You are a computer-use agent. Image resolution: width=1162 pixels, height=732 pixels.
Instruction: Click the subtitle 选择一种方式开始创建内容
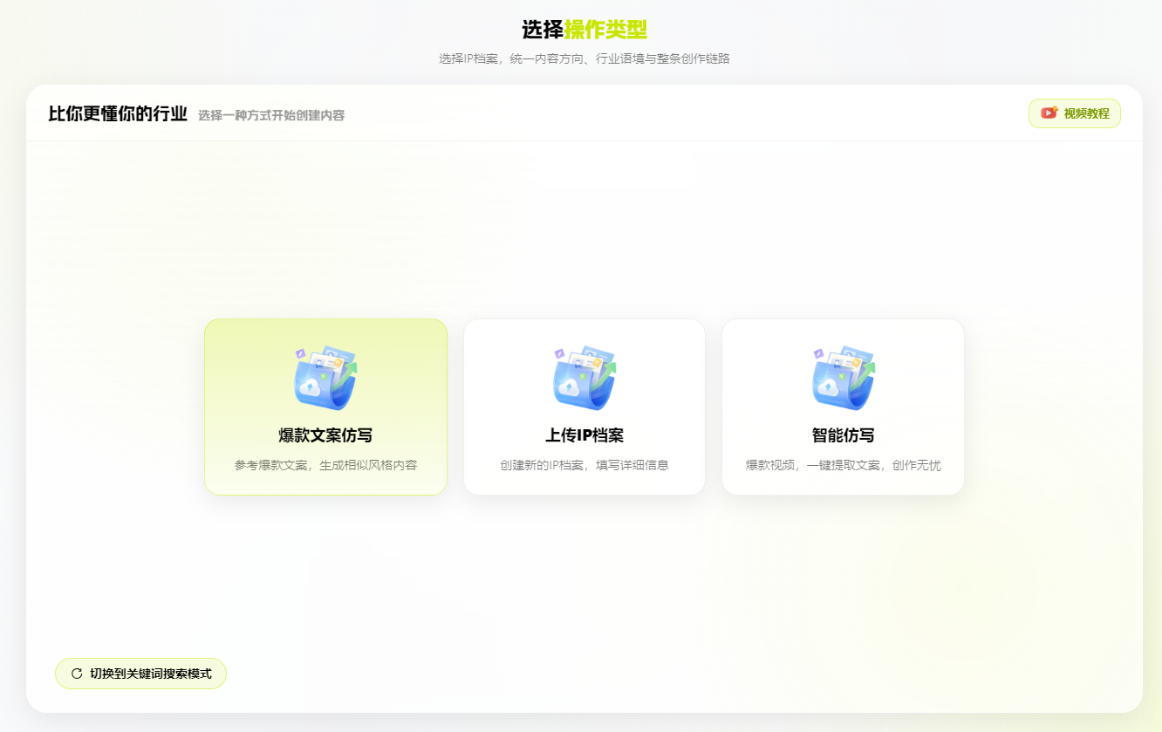[x=271, y=115]
